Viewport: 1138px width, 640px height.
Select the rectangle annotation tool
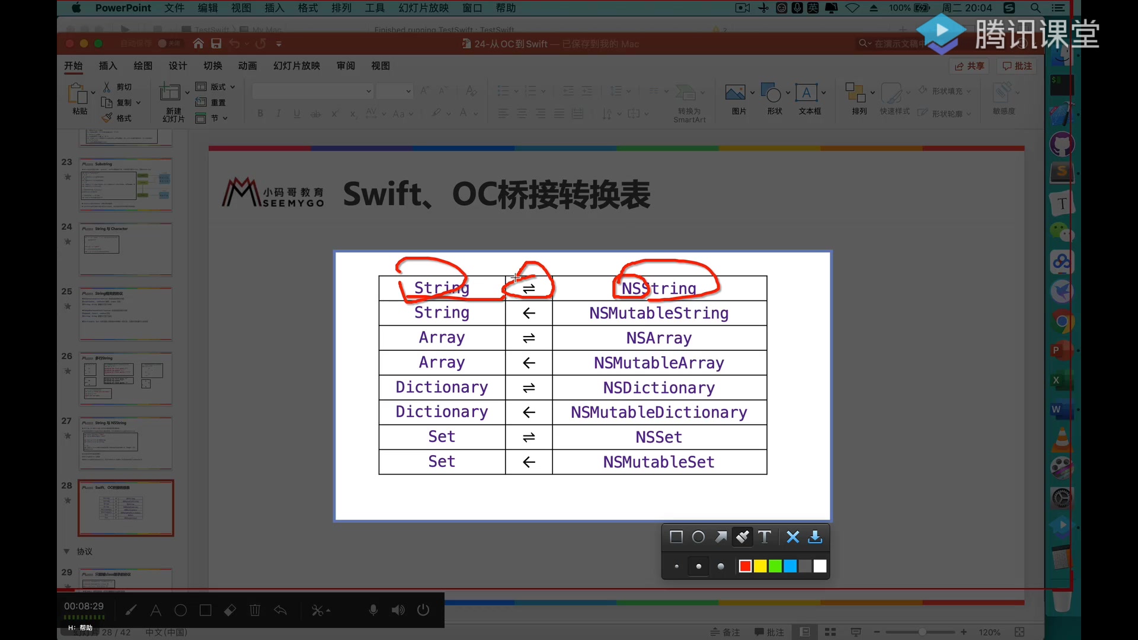point(676,537)
